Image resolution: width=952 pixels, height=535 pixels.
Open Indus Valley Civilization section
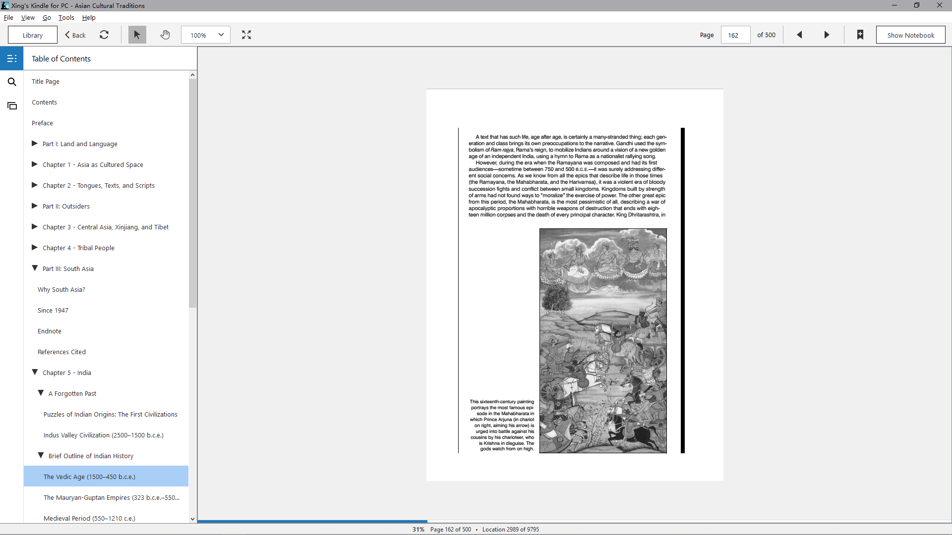pos(104,435)
